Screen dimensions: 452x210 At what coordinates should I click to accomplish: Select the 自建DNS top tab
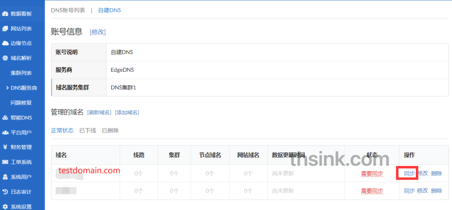tap(109, 10)
